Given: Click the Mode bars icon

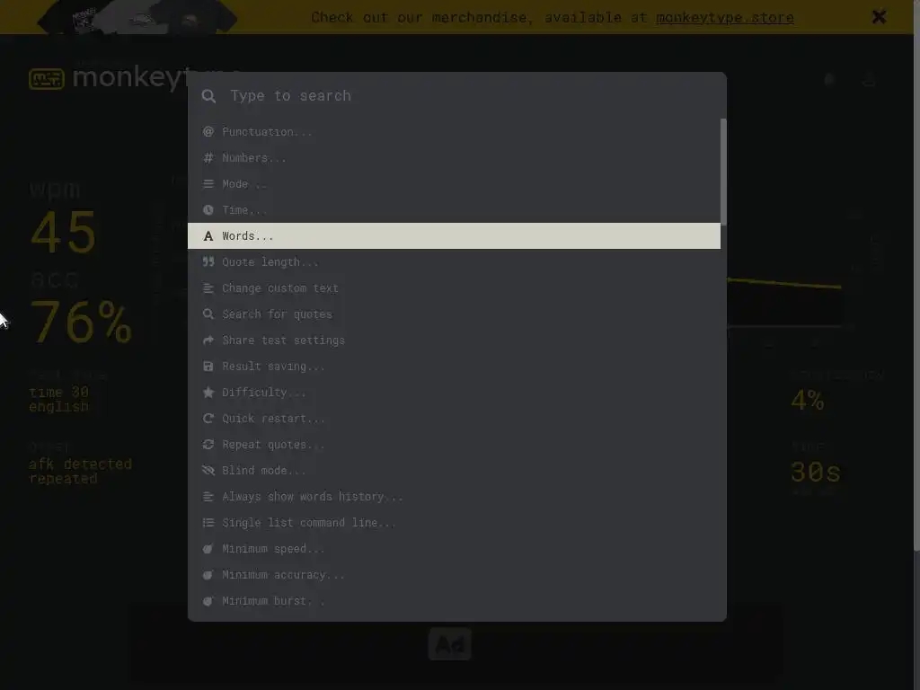Looking at the screenshot, I should click(208, 183).
